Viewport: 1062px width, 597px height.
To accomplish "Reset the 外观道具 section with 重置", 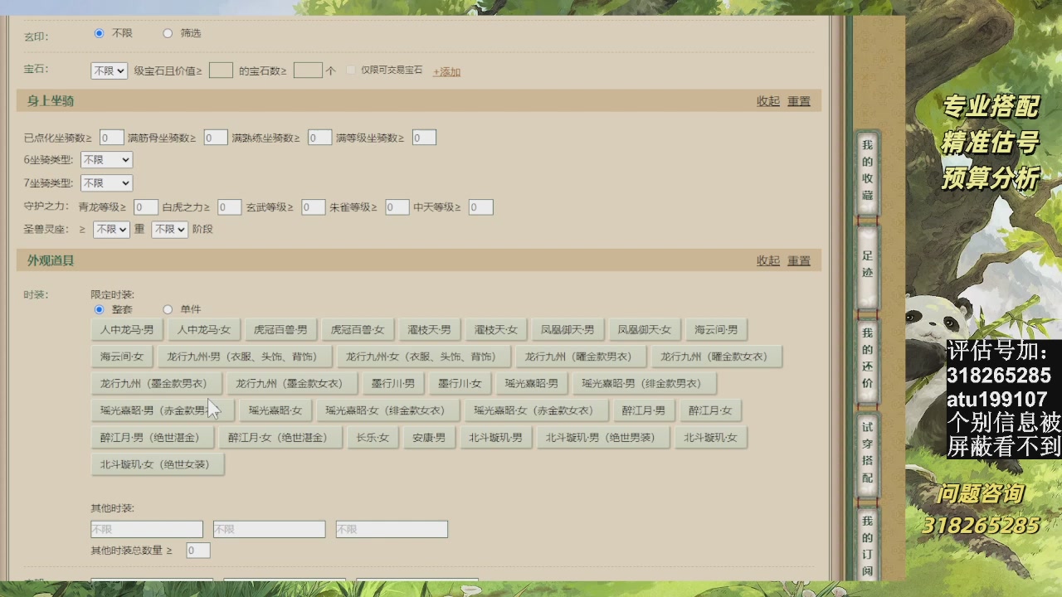I will tap(799, 260).
